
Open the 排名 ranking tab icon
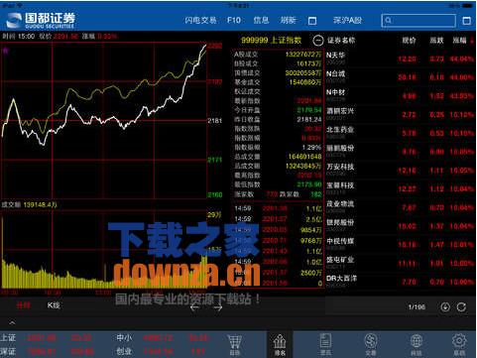click(280, 344)
